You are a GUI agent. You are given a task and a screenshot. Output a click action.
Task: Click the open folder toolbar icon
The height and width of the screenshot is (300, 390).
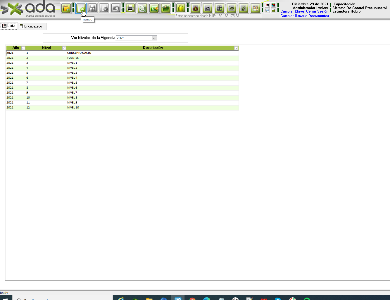coord(66,8)
